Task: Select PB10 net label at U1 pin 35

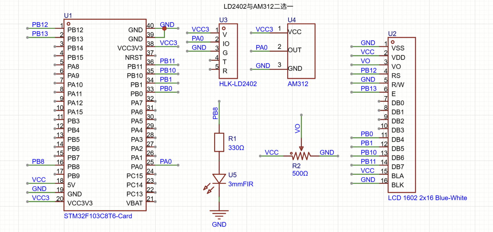Action: (168, 70)
